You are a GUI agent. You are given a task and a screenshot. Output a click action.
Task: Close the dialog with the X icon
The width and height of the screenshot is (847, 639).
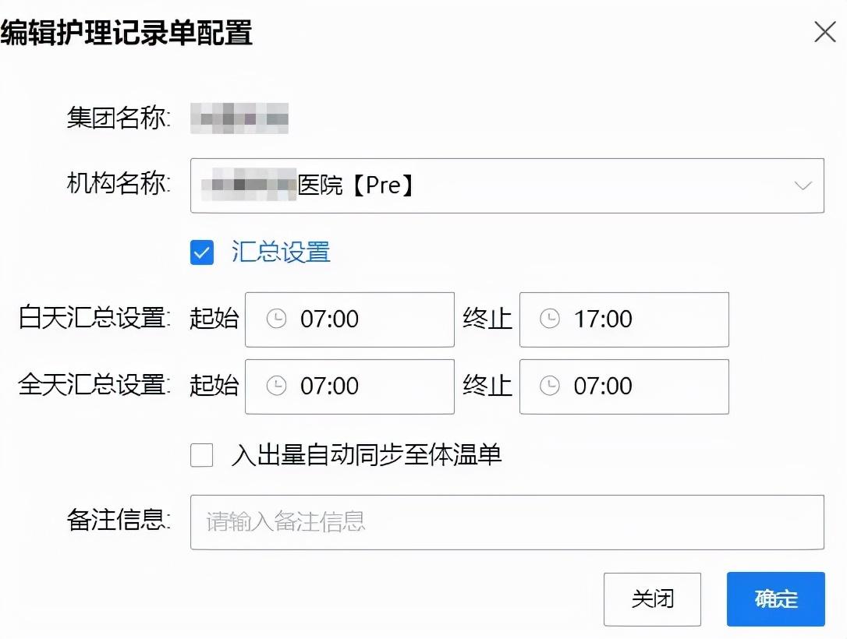tap(824, 33)
